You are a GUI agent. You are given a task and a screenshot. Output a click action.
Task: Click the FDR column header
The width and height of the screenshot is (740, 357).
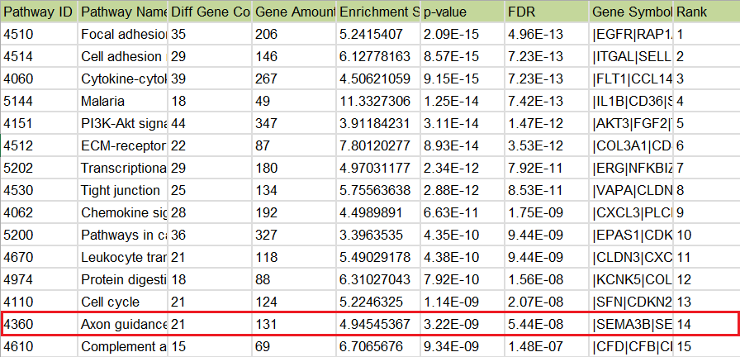[x=546, y=12]
